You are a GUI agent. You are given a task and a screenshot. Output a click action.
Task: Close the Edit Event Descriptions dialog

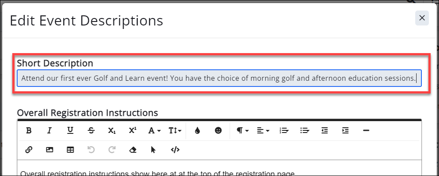click(x=422, y=18)
